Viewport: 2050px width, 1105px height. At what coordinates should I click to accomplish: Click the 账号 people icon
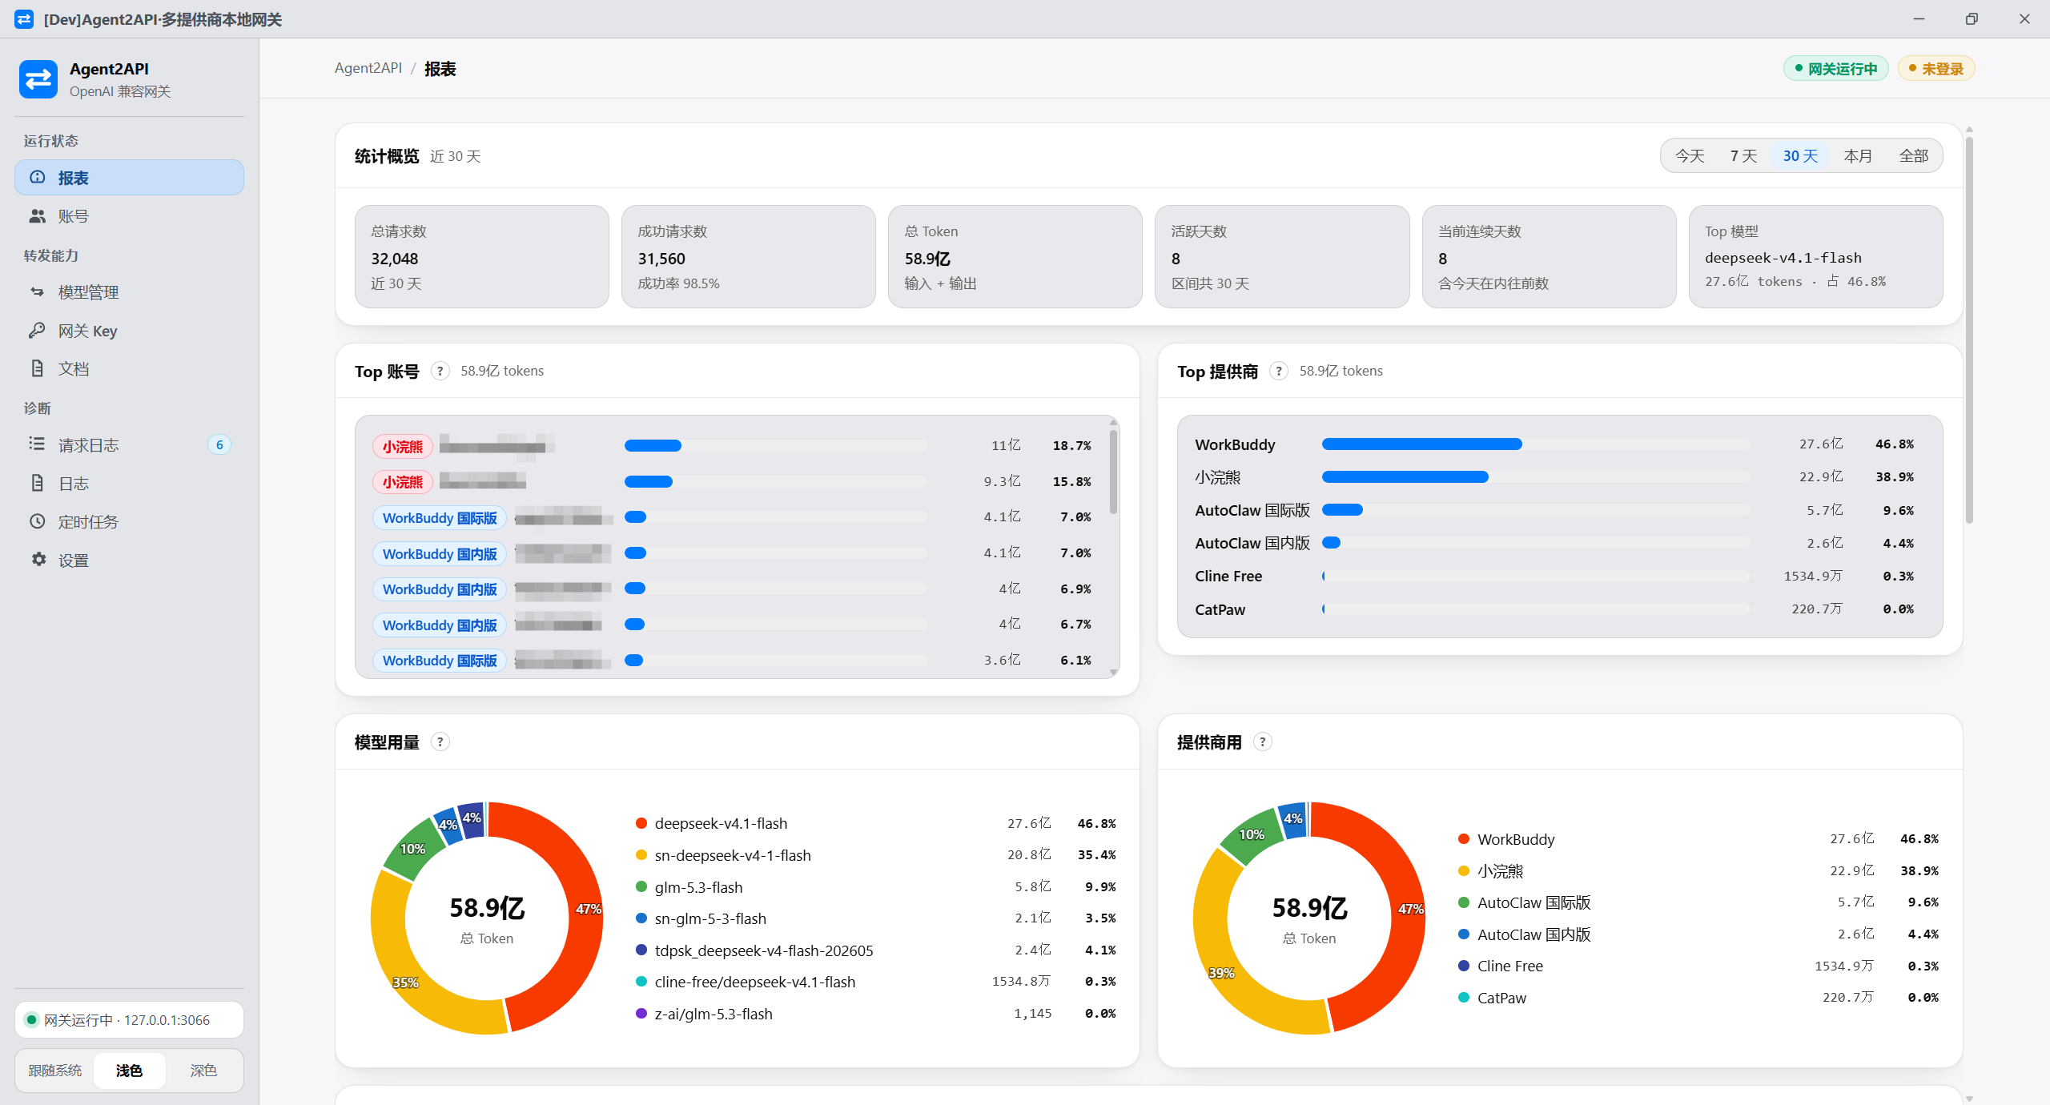point(38,216)
